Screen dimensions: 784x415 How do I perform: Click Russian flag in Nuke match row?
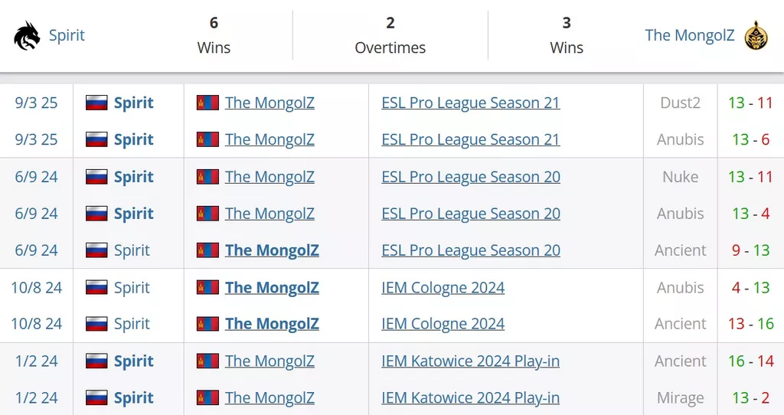coord(96,177)
